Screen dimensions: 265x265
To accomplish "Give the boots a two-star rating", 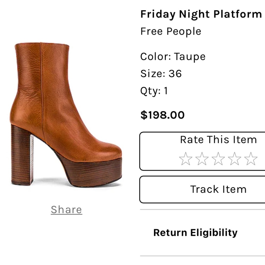I will (x=202, y=159).
